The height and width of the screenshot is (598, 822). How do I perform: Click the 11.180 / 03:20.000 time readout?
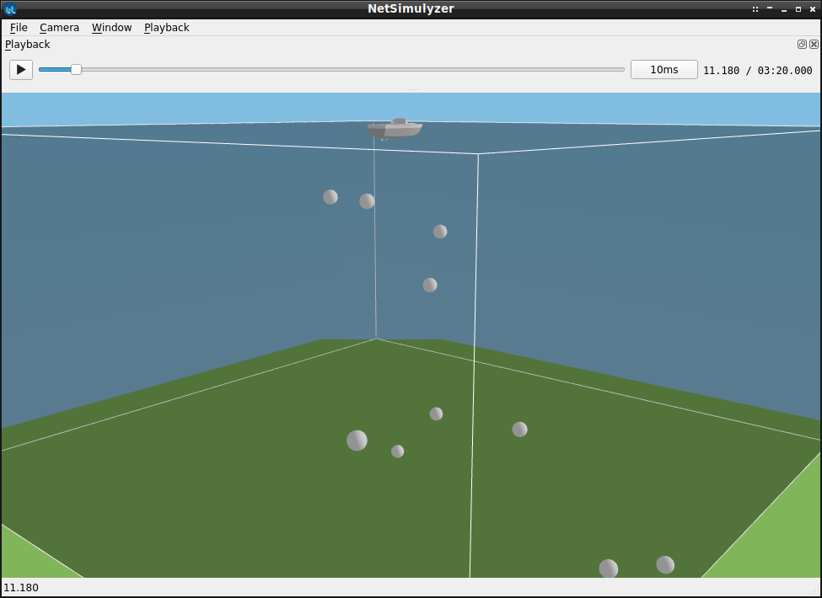click(758, 70)
